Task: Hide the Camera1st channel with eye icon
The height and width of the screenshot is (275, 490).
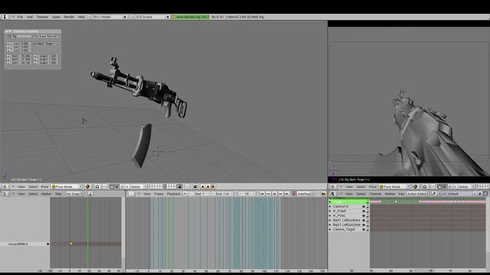Action: coord(364,206)
